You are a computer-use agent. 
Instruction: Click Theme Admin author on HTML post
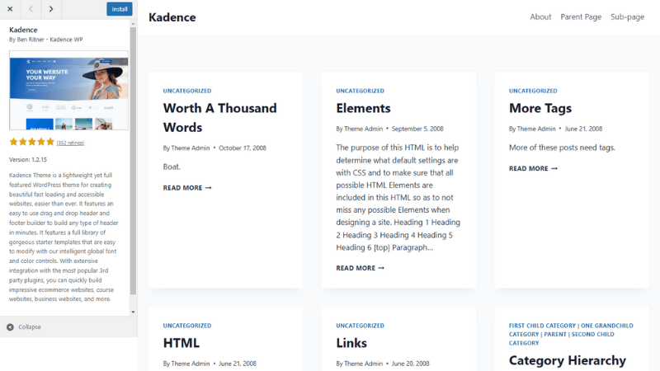(x=191, y=364)
